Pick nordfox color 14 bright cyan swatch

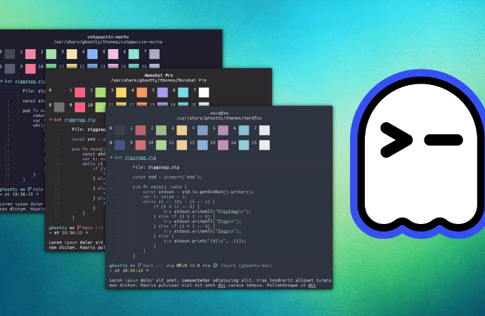point(244,145)
